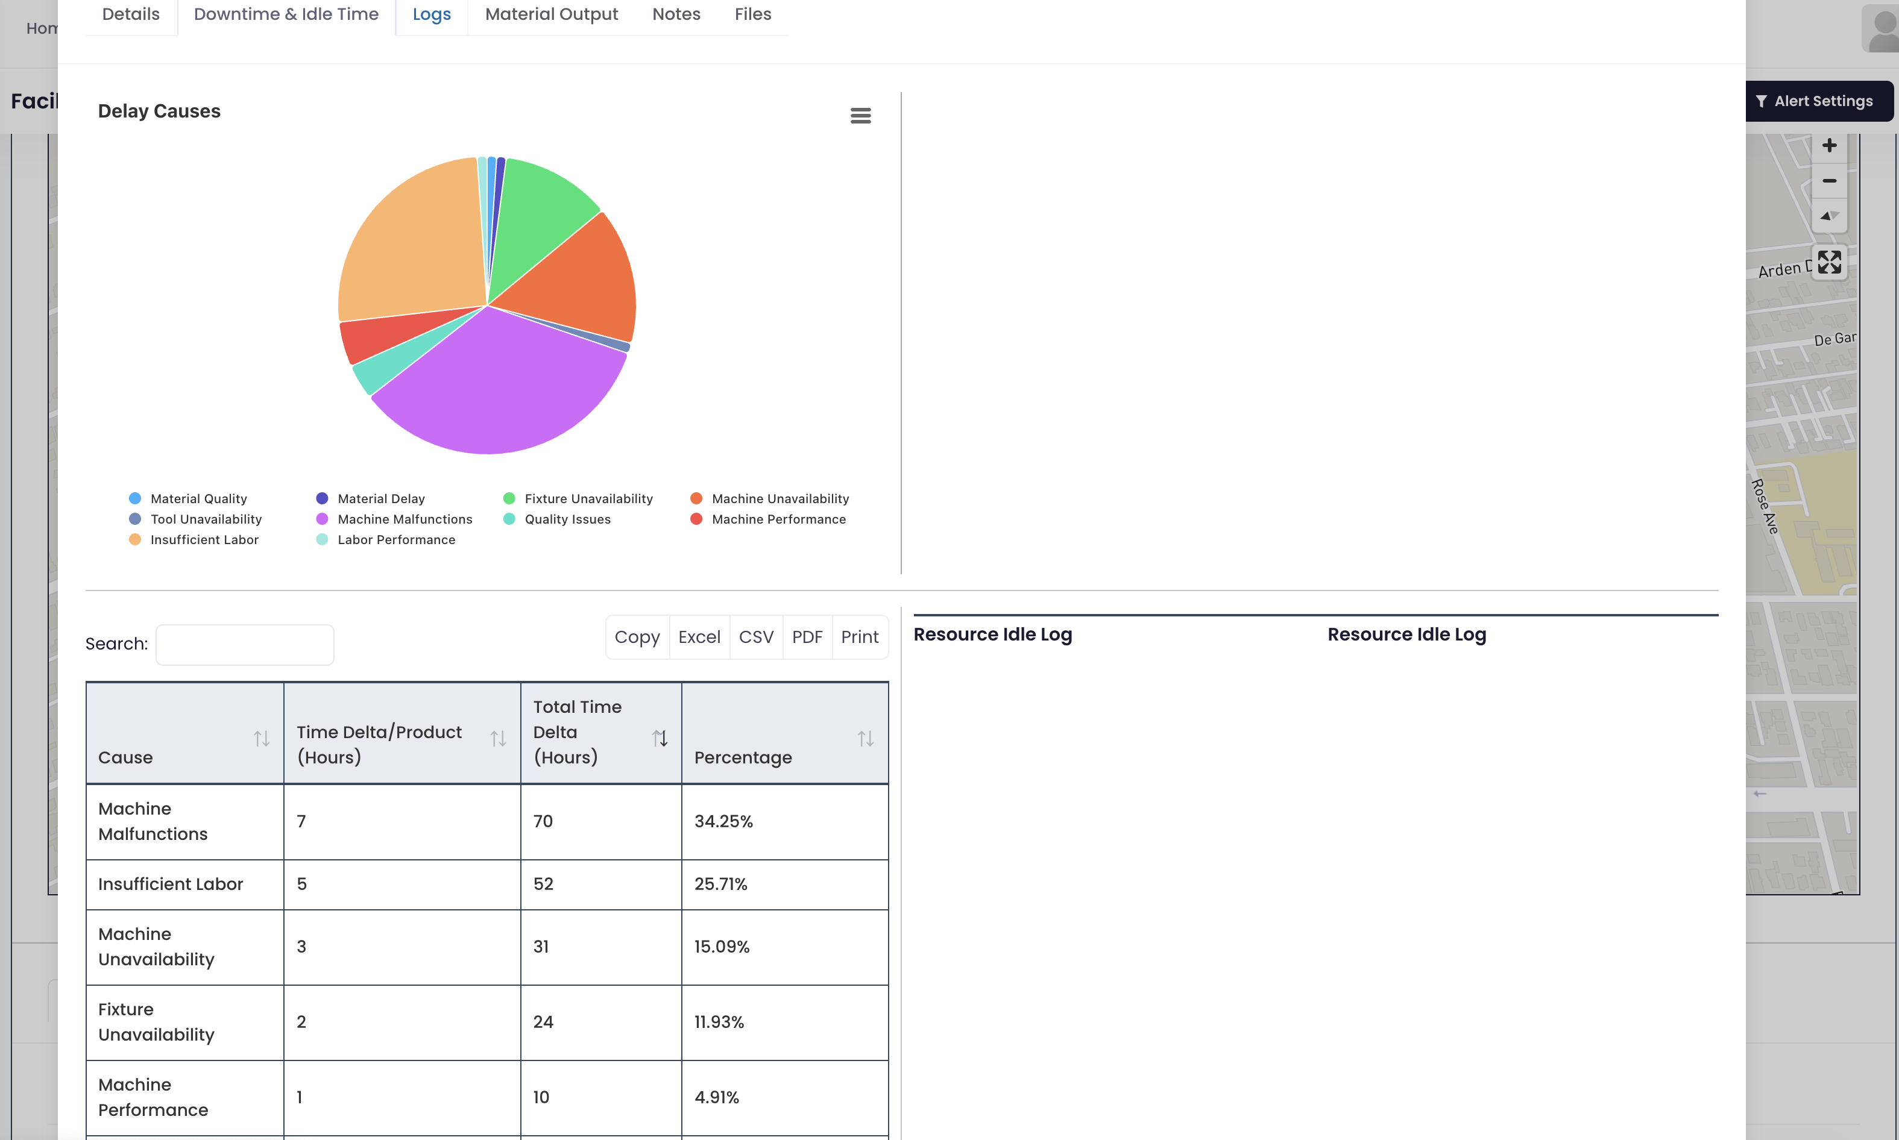Sort by Percentage column arrows
Viewport: 1899px width, 1140px height.
865,738
